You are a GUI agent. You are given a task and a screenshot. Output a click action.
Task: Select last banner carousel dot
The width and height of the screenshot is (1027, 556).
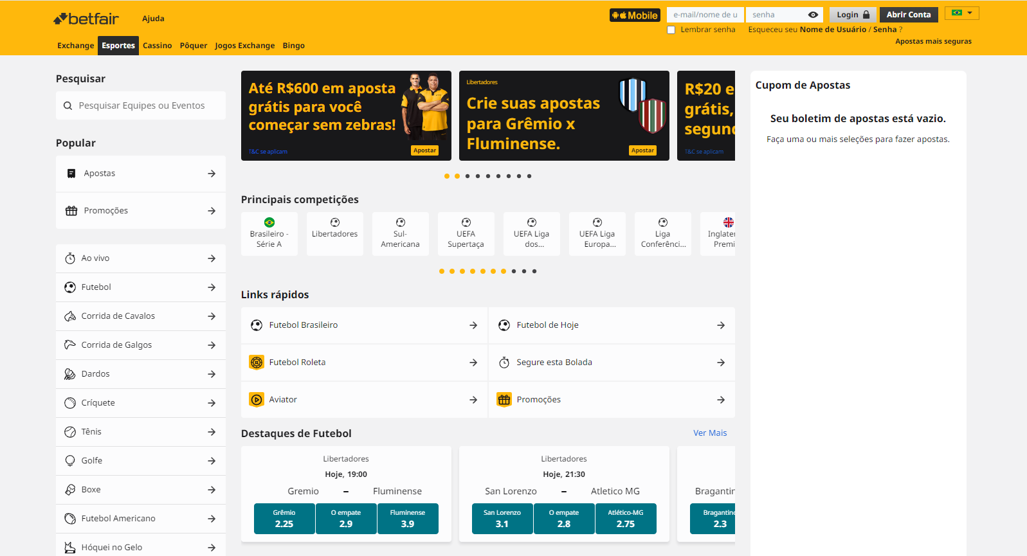529,176
